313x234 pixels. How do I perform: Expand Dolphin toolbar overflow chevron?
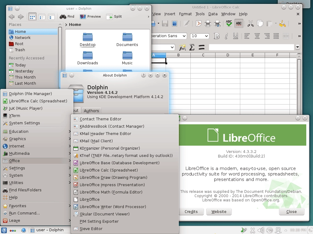coord(148,17)
